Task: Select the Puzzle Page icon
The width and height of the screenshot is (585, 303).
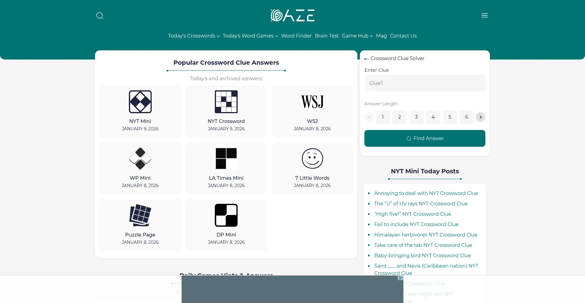Action: tap(140, 215)
